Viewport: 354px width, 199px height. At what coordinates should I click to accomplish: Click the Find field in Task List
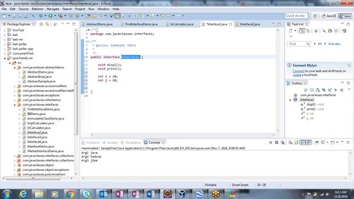point(299,44)
